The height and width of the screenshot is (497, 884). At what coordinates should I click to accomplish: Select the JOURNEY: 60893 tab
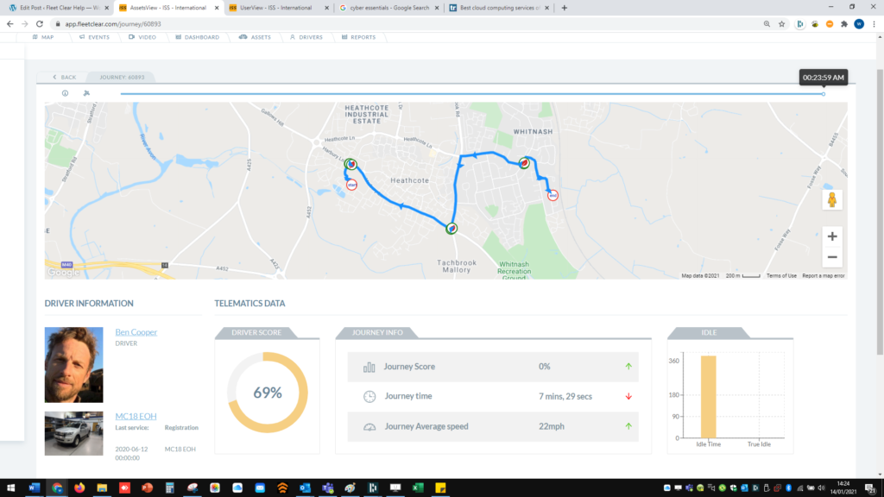122,77
